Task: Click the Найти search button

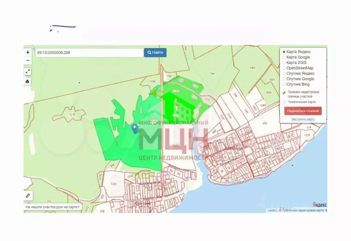Action: (x=155, y=53)
